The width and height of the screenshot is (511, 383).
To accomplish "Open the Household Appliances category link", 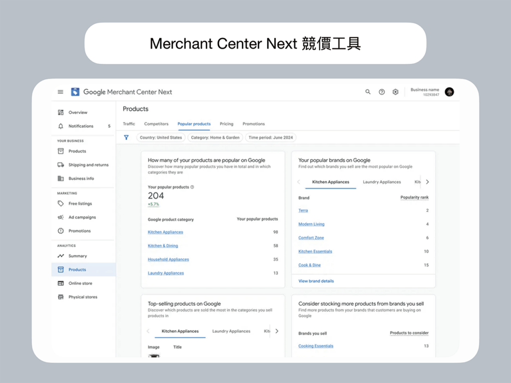I will coord(169,259).
